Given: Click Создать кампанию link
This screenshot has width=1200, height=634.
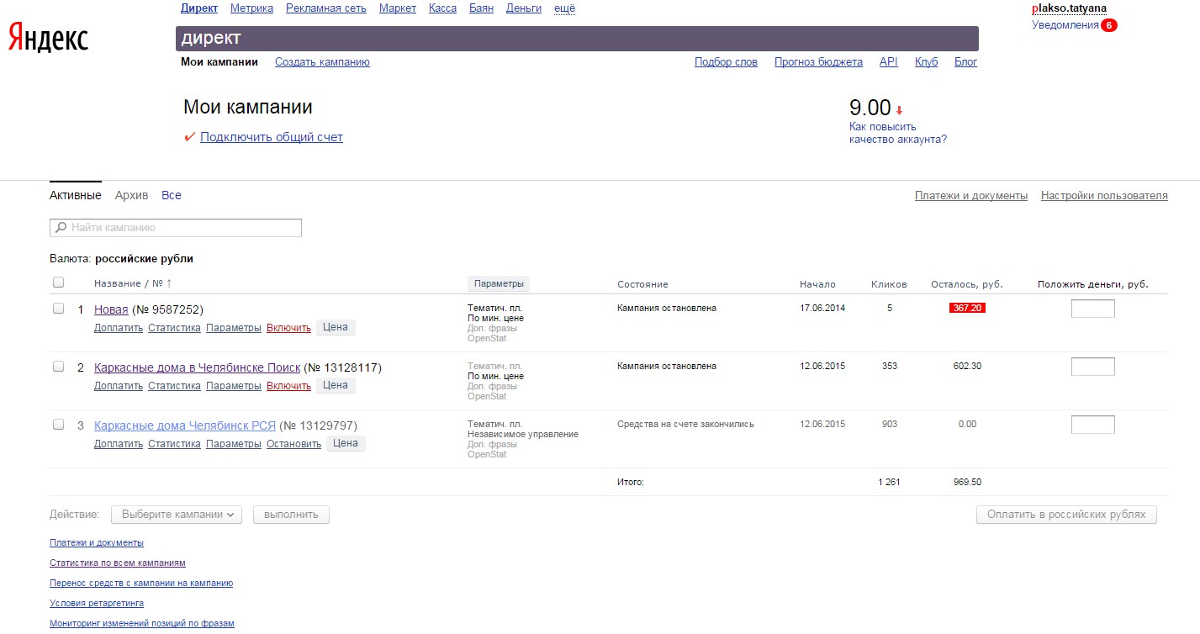Looking at the screenshot, I should point(322,62).
